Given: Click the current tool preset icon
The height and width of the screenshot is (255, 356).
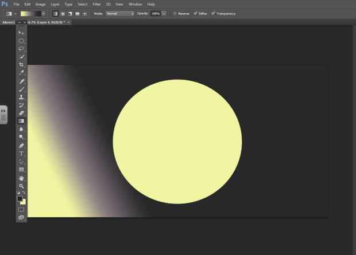Looking at the screenshot, I should (9, 14).
